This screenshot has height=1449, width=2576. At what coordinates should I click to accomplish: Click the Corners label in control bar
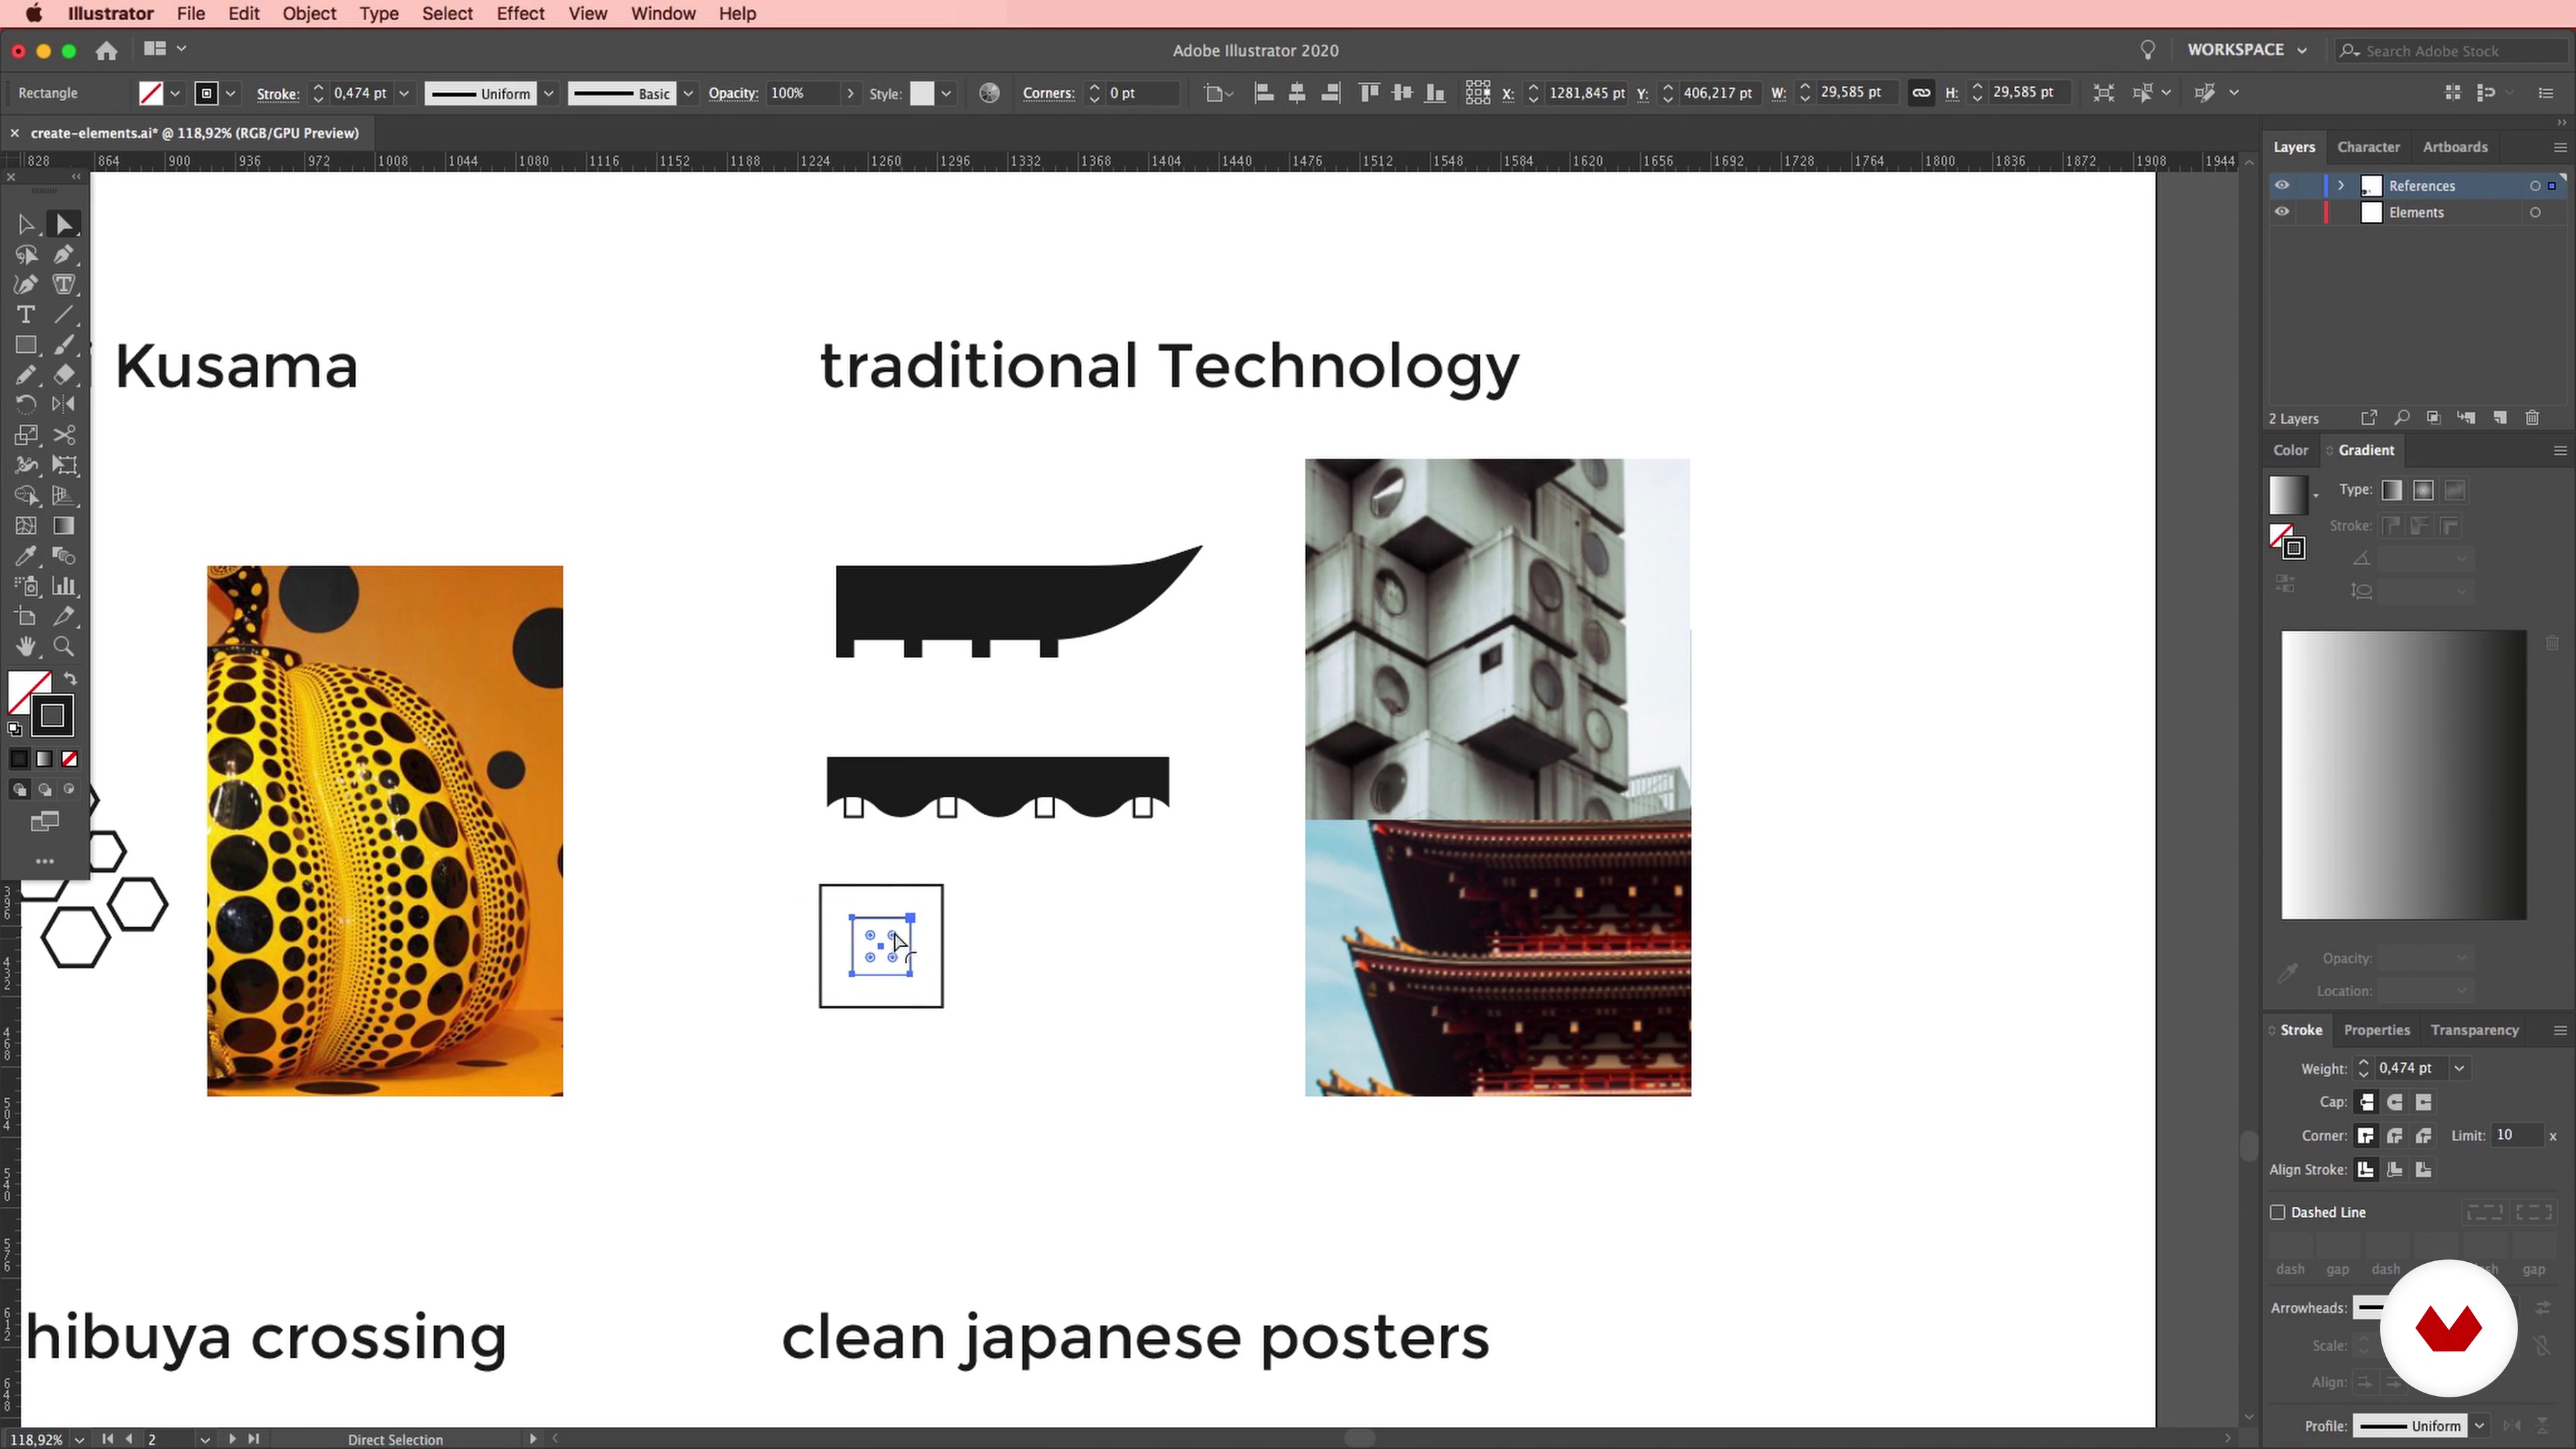tap(1048, 93)
